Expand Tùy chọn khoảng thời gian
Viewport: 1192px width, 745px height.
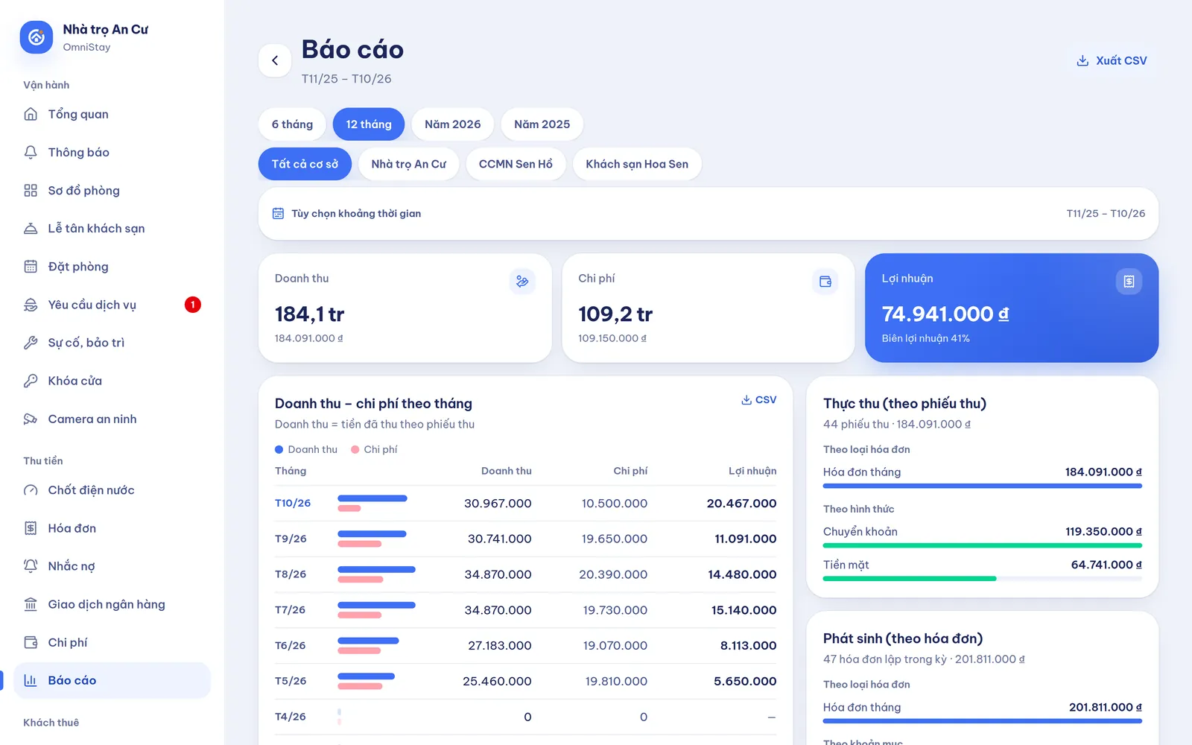click(x=708, y=214)
